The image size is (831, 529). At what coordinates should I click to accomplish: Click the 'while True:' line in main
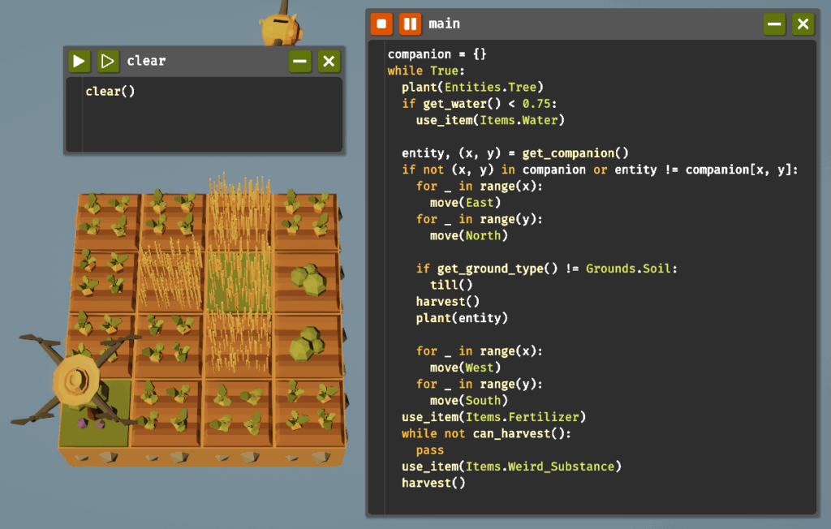click(x=426, y=71)
